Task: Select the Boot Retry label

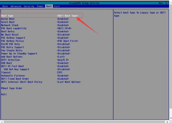Action: [8, 31]
